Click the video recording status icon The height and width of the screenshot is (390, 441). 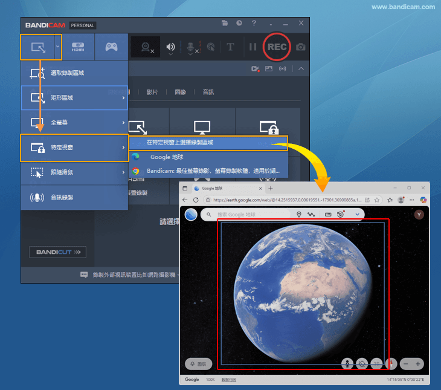click(255, 69)
